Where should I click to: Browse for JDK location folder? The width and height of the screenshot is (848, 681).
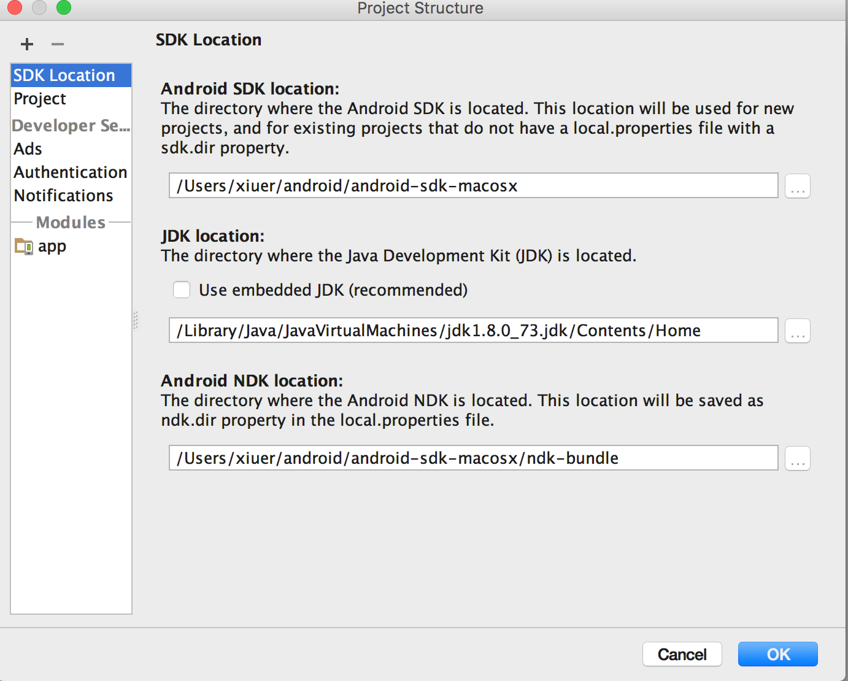point(798,331)
